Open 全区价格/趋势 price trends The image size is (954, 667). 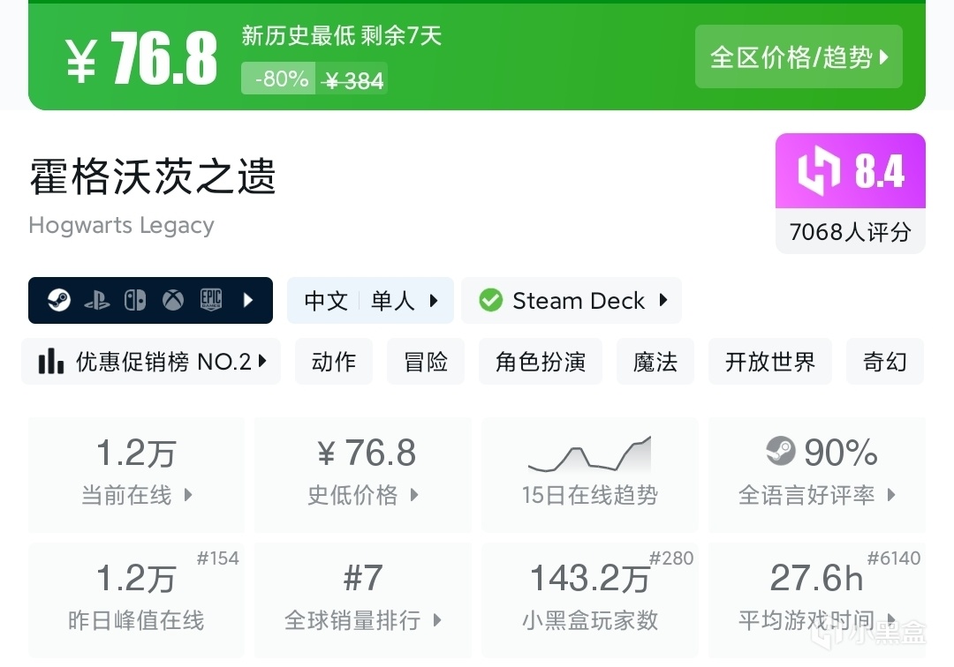click(799, 57)
